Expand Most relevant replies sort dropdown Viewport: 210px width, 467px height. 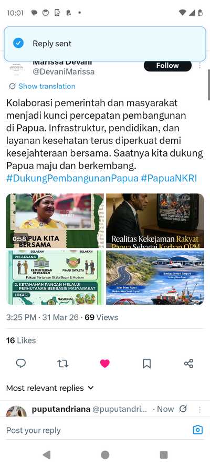point(50,388)
